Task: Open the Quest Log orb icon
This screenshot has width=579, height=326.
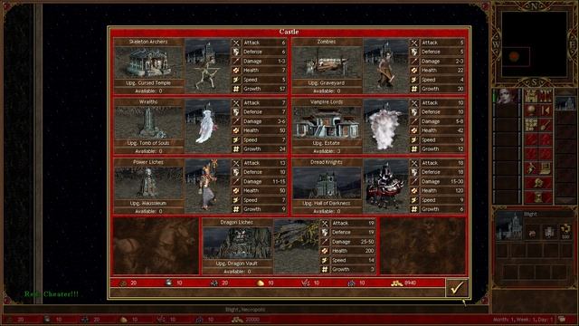Action: coord(531,110)
